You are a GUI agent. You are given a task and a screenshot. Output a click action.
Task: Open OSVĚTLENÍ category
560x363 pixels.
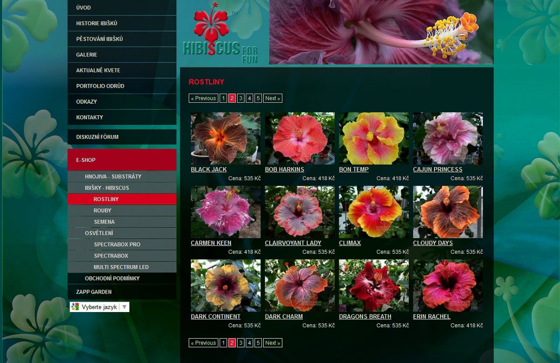(122, 233)
